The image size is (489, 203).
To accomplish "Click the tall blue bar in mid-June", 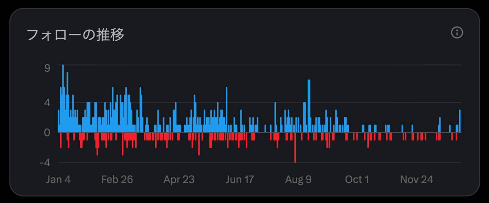I will click(x=227, y=110).
